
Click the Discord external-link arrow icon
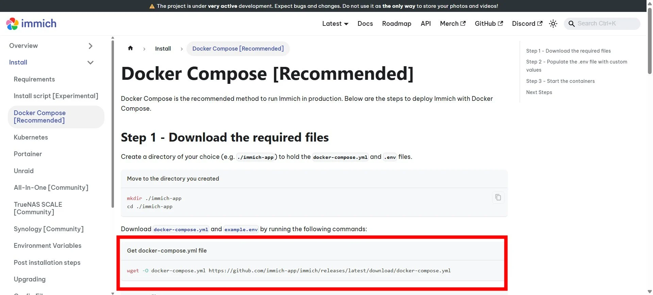point(540,23)
